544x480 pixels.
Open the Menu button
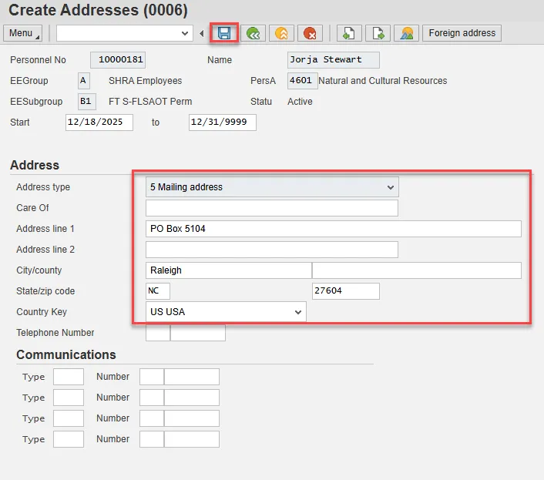(23, 33)
